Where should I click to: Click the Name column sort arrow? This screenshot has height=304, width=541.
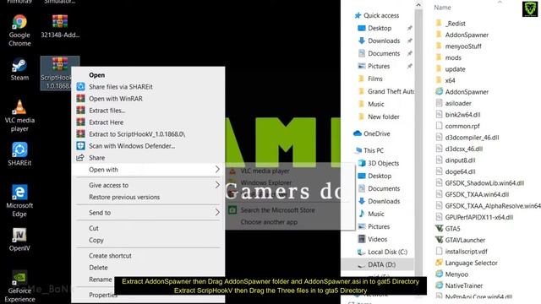(500, 3)
